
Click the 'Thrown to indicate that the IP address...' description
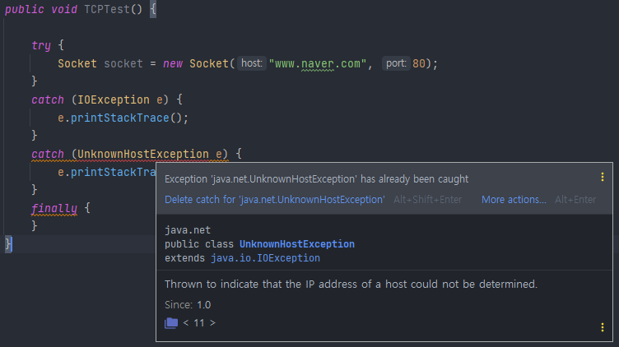click(x=351, y=284)
